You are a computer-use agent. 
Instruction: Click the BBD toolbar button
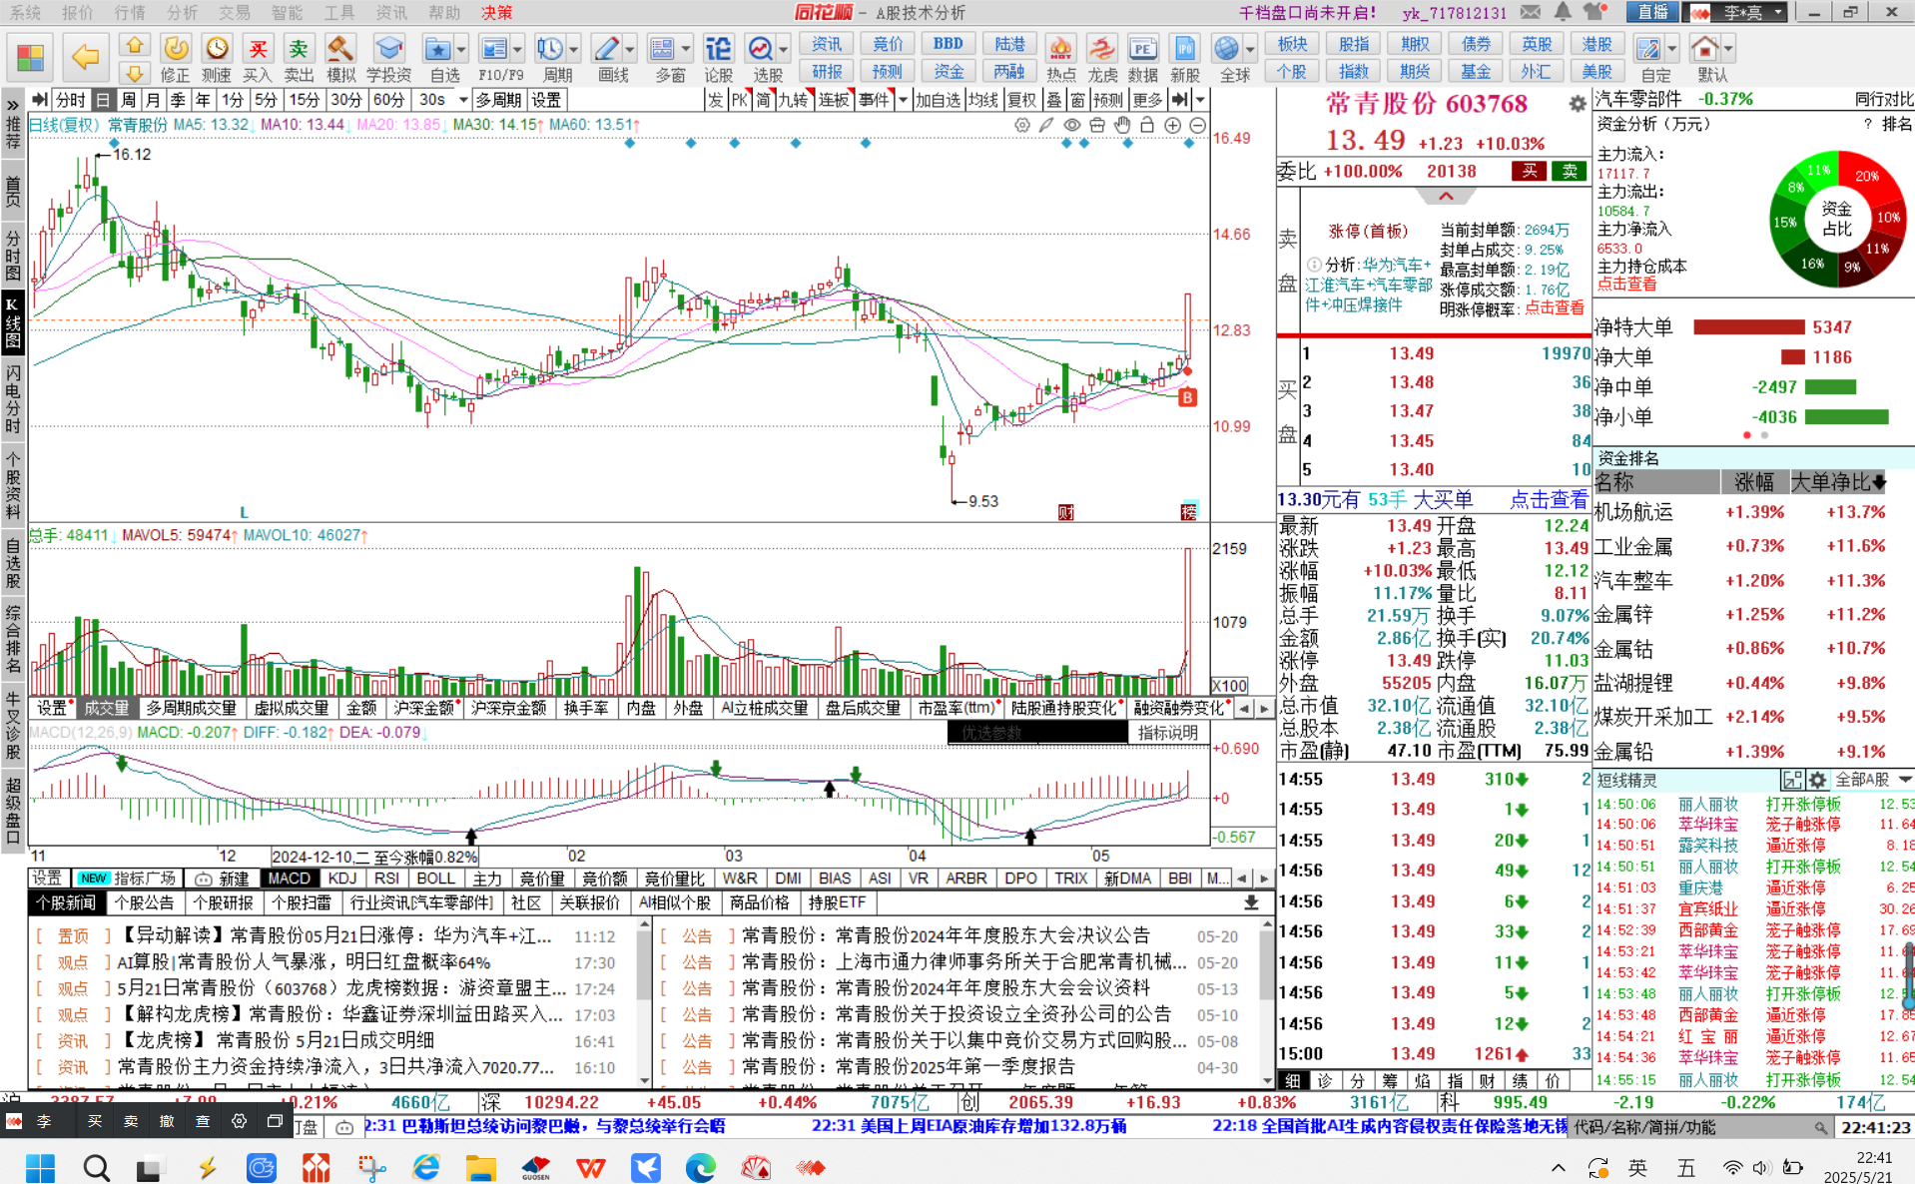click(949, 44)
